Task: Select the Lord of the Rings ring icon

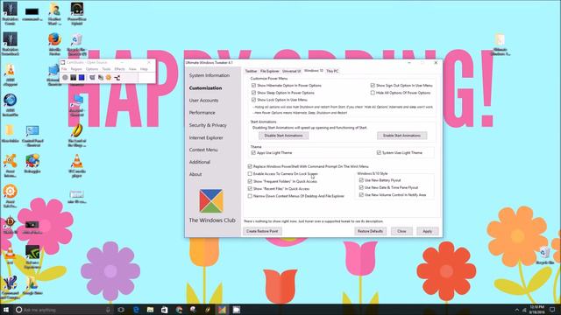Action: pos(77,135)
